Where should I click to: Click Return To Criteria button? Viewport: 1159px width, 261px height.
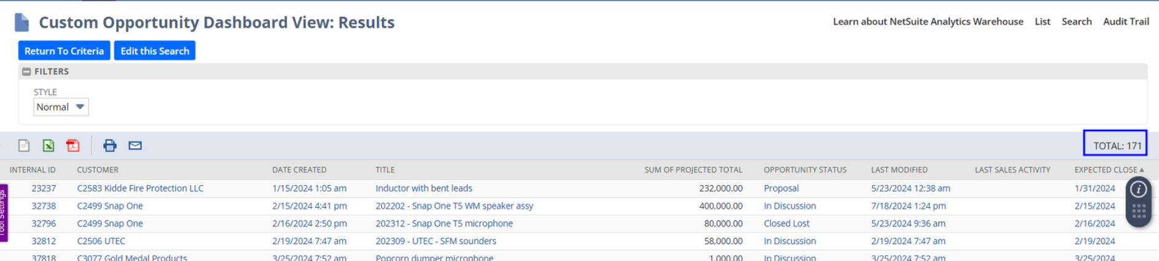pyautogui.click(x=64, y=51)
